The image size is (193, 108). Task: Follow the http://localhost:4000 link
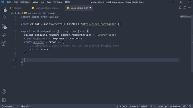[98, 24]
